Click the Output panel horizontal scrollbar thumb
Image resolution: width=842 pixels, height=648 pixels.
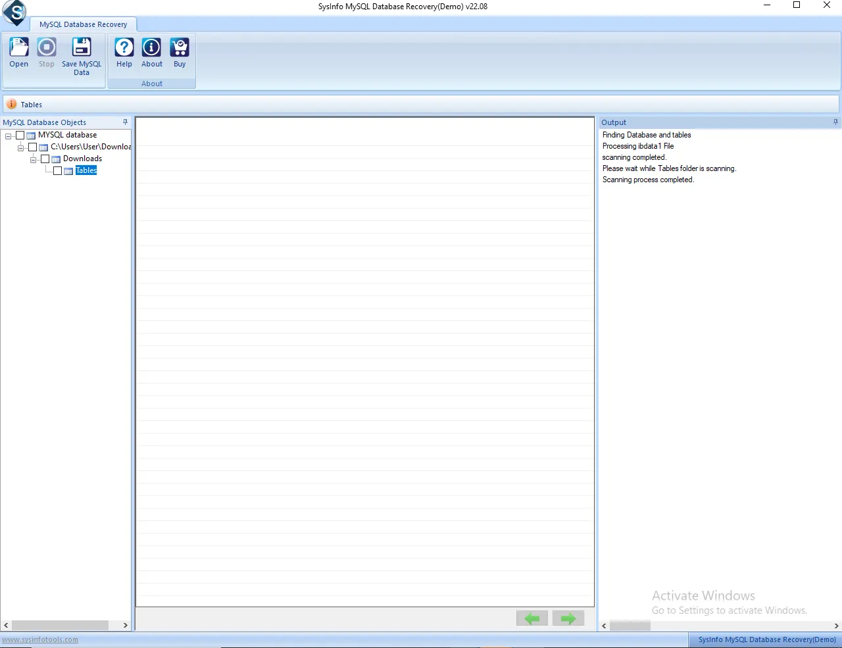630,626
